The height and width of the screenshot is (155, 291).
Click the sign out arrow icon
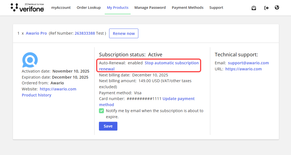click(266, 8)
